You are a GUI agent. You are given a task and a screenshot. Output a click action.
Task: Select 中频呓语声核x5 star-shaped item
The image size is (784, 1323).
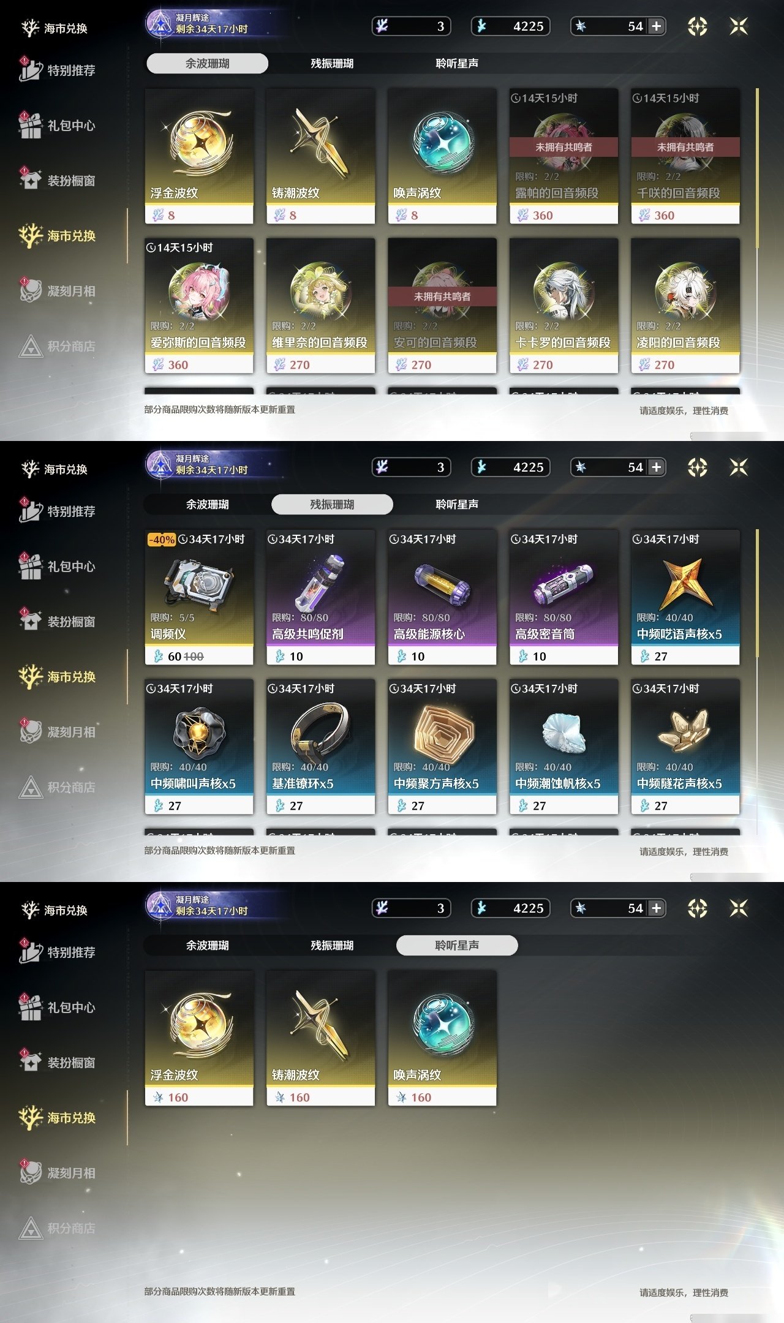[685, 597]
